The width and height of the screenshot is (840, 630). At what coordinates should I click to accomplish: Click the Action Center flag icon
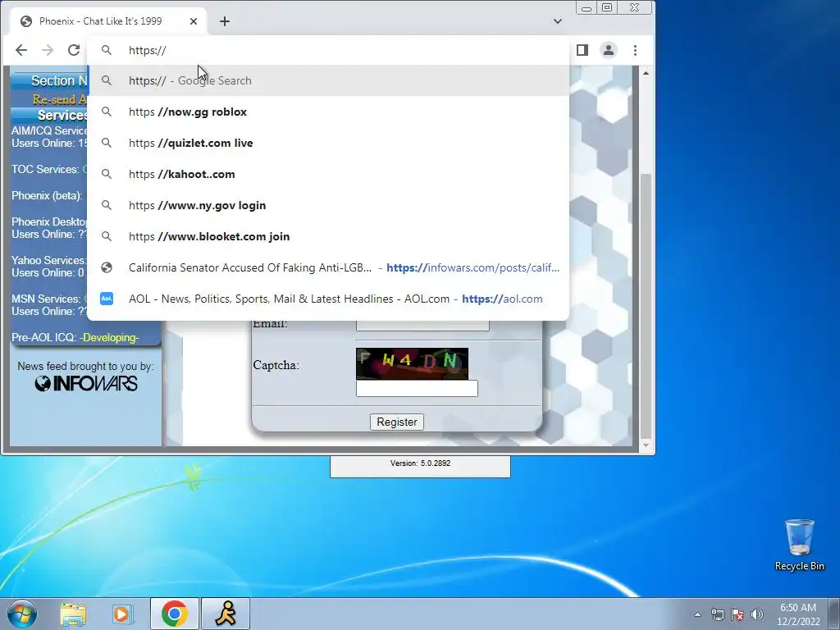click(737, 614)
